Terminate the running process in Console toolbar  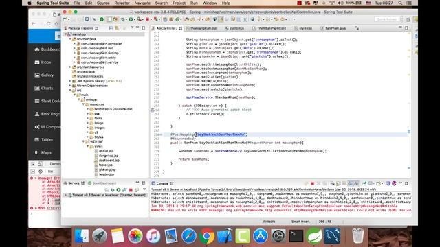312,183
